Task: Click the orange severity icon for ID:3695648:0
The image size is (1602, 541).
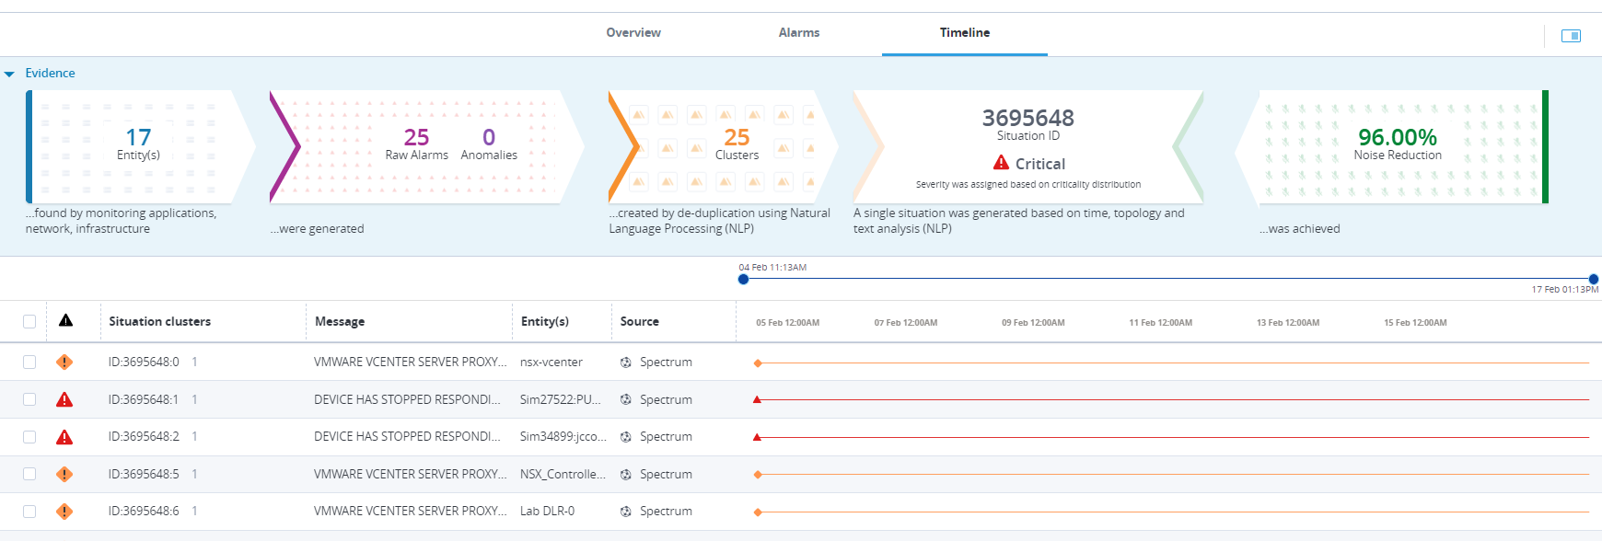Action: tap(64, 363)
